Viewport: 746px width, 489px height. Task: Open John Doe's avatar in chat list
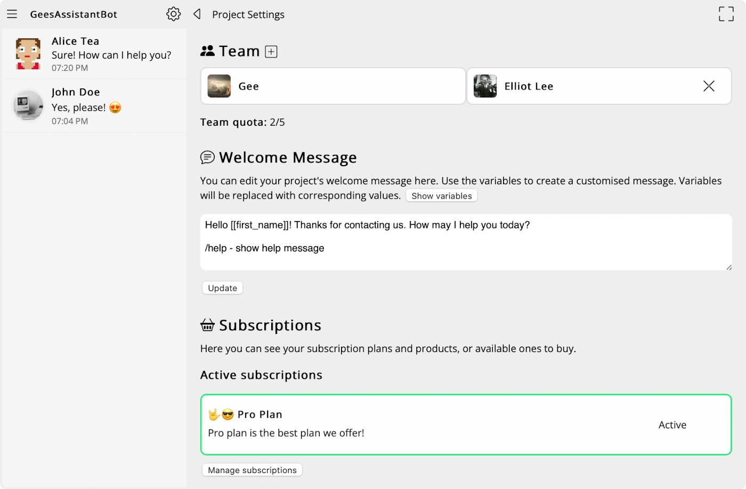click(x=28, y=105)
